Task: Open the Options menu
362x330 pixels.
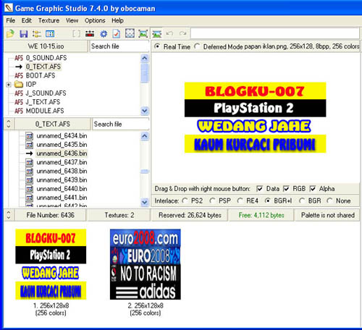Action: (x=95, y=20)
